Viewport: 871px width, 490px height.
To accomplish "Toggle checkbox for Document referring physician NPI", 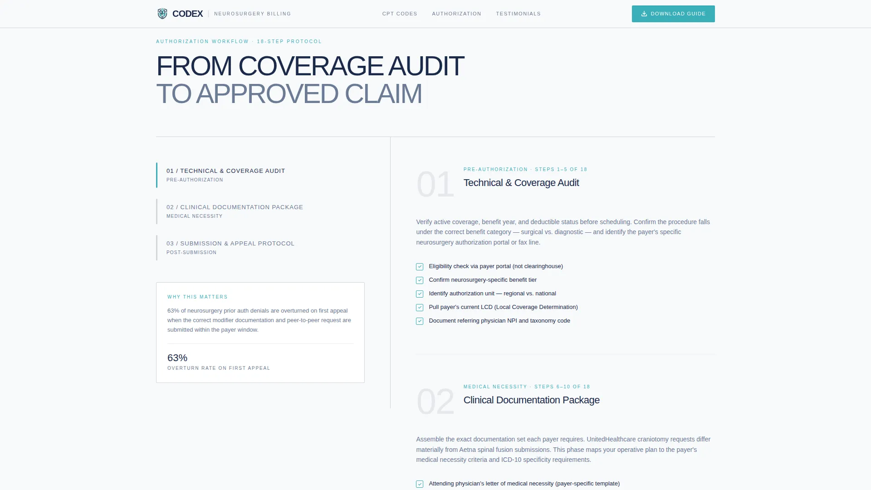I will tap(420, 321).
